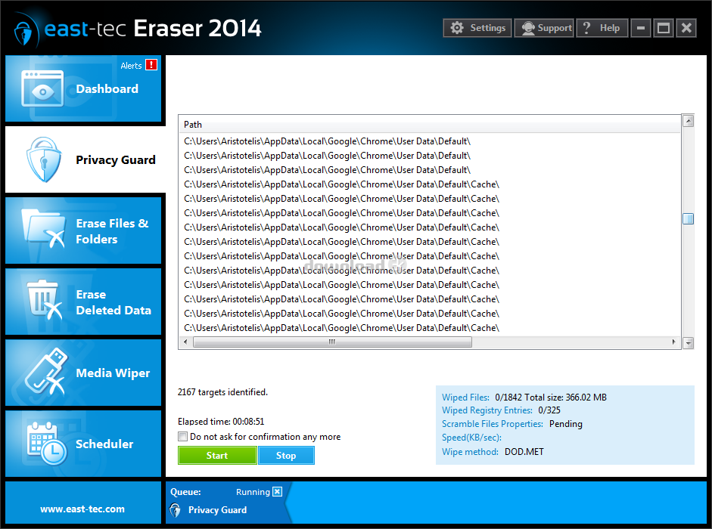Click the horizontal scrollbar left arrow
This screenshot has height=529, width=712.
click(185, 342)
